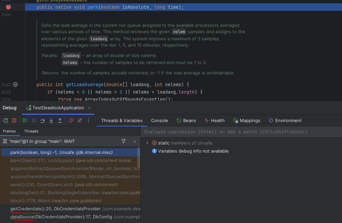Open the Health tab
This screenshot has width=342, height=223.
coord(214,121)
